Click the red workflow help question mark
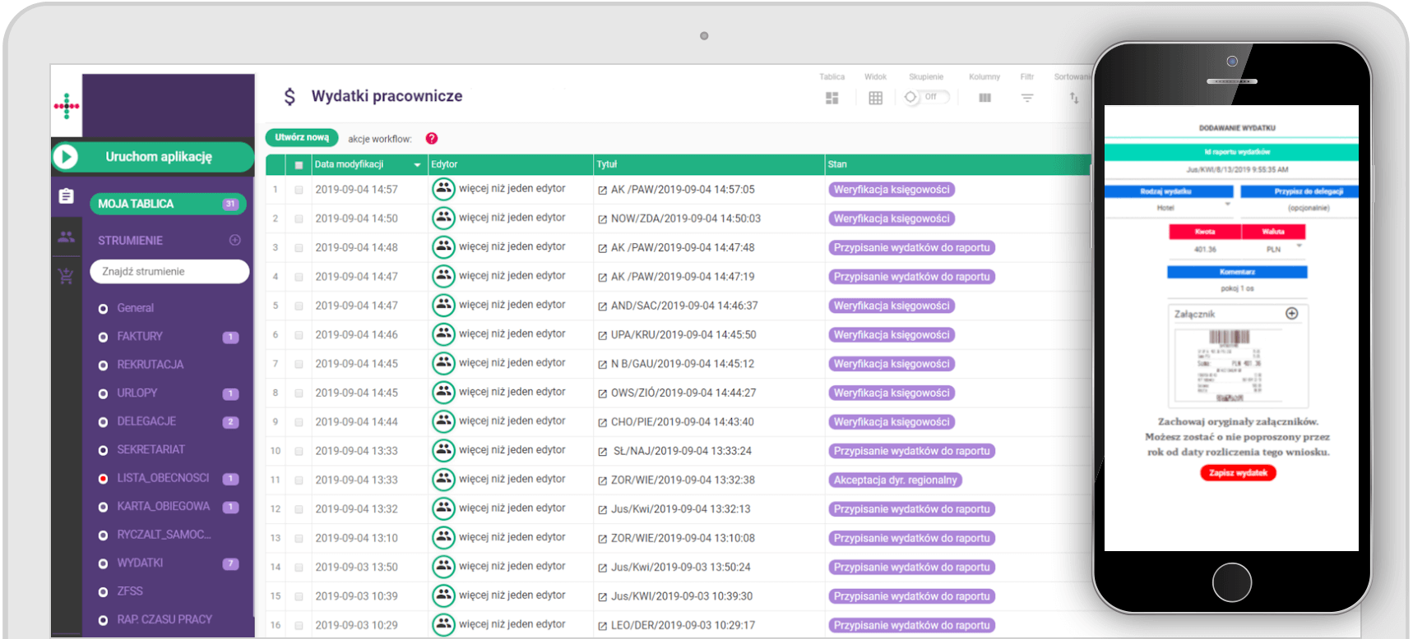The width and height of the screenshot is (1413, 639). click(432, 139)
